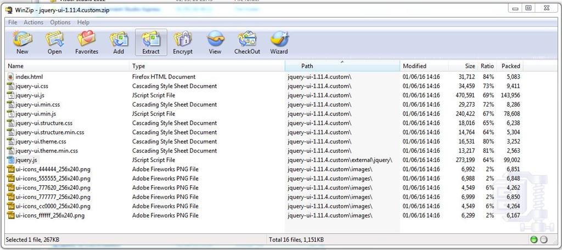Click the 'Selected 1 file, 267KB' status text

(x=32, y=240)
